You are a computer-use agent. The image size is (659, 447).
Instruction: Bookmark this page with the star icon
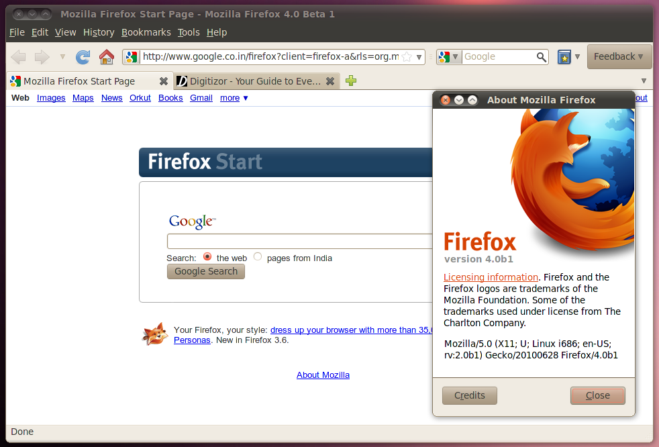(x=406, y=57)
